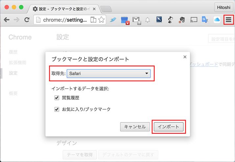Open the Google Translate extension
This screenshot has height=162, width=235.
[205, 19]
